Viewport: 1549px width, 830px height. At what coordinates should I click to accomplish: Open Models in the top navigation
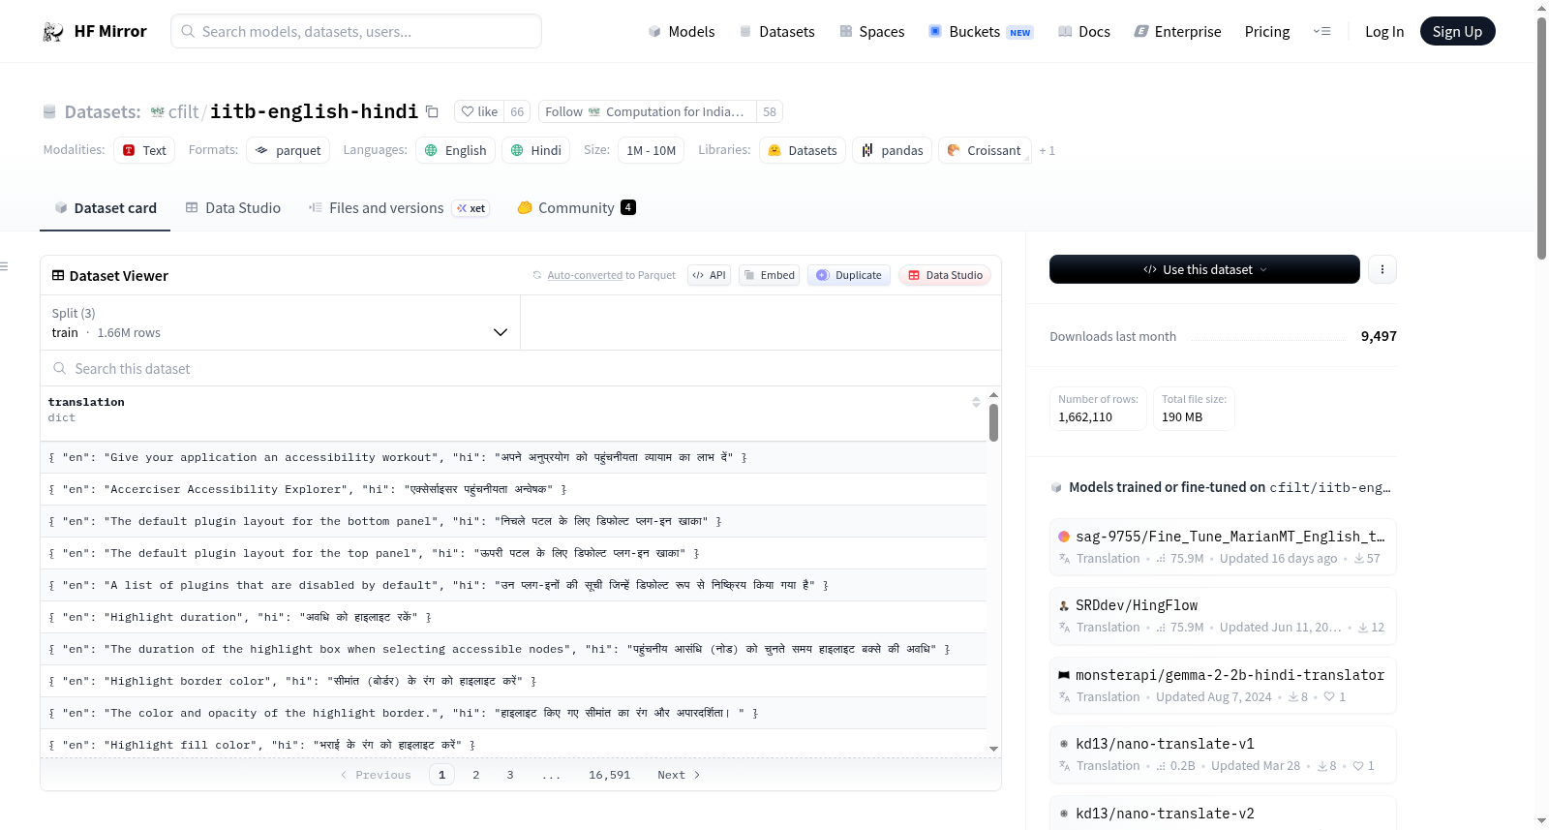click(681, 32)
